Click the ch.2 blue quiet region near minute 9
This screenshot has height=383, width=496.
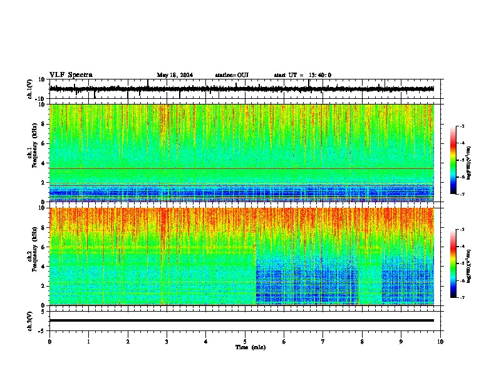[408, 281]
